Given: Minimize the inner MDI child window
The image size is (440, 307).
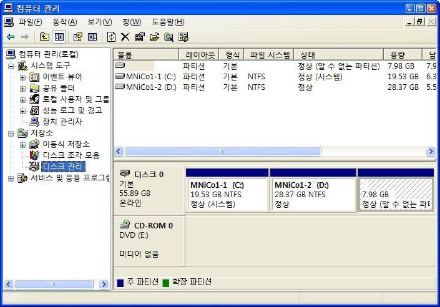Looking at the screenshot, I should coord(409,22).
